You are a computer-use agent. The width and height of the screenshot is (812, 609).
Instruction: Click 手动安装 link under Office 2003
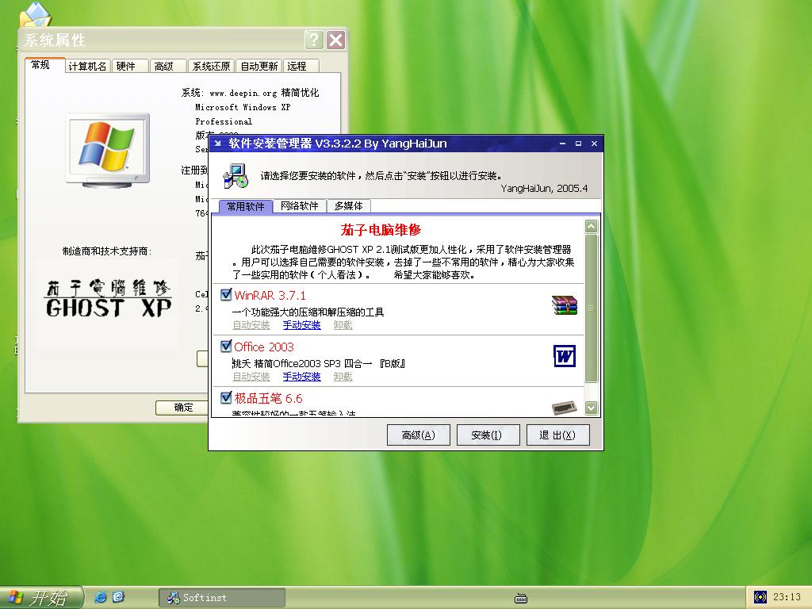click(x=301, y=377)
